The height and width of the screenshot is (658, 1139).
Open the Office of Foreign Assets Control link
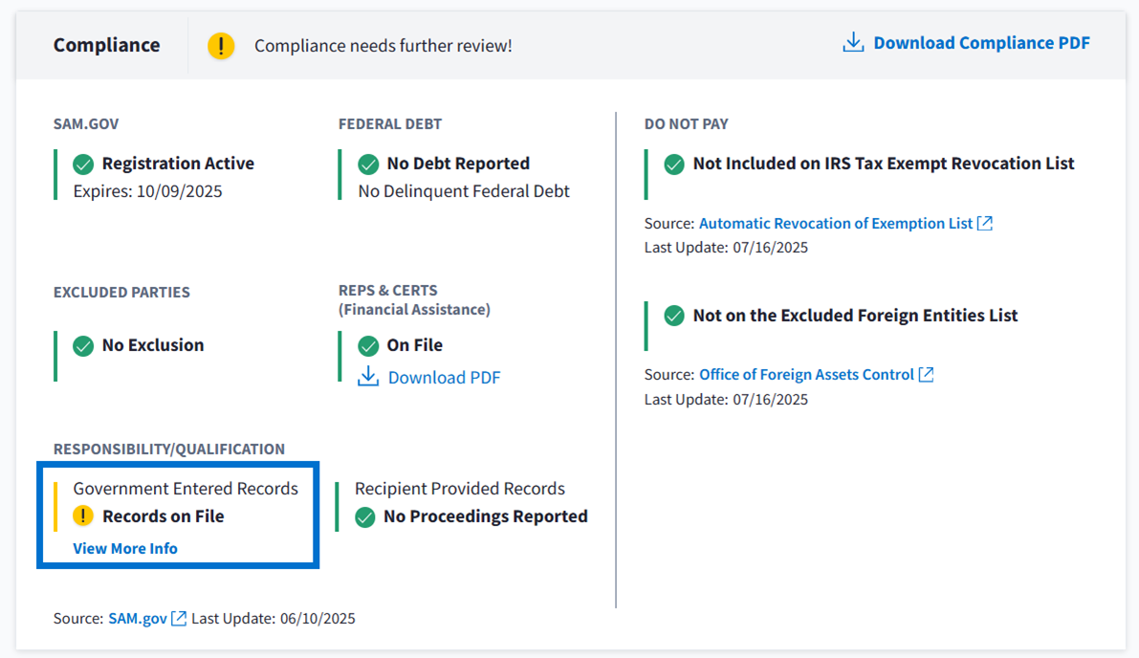tap(806, 375)
